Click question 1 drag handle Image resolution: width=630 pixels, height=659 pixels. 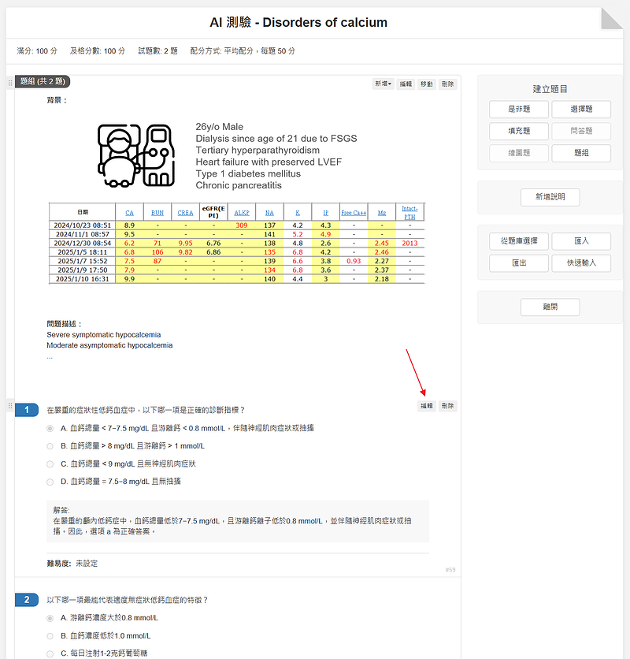coord(9,406)
